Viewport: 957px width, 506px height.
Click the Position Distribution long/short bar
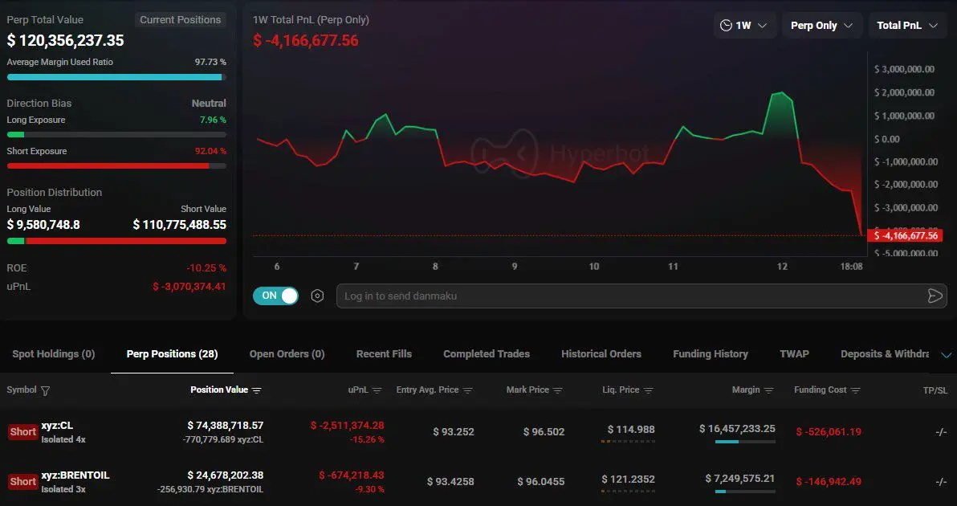pos(116,240)
